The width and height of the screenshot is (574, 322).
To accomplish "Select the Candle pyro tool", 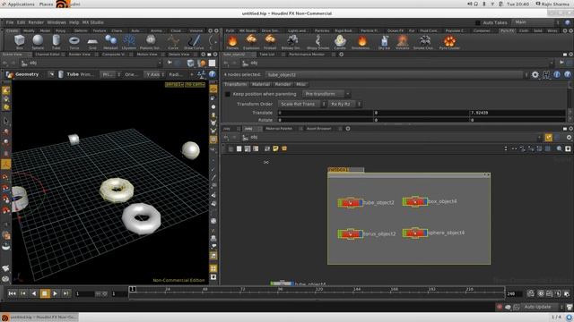I will (x=340, y=42).
